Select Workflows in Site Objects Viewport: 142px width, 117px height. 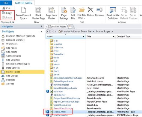point(12,44)
